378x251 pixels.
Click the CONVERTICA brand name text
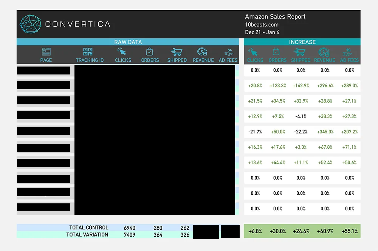point(77,24)
